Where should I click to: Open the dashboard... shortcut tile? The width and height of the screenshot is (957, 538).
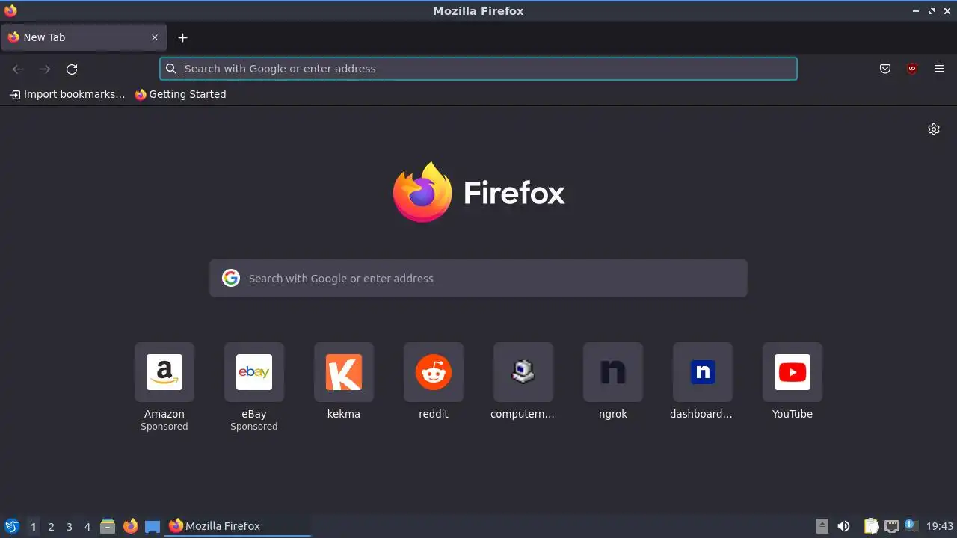[703, 372]
